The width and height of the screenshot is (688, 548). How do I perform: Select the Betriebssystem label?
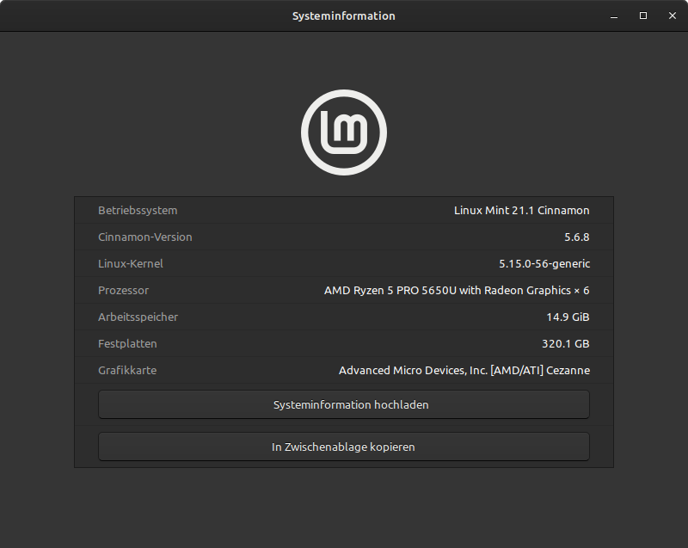pyautogui.click(x=138, y=211)
